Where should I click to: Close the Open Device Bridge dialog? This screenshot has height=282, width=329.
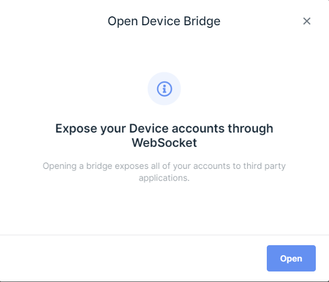(x=307, y=22)
